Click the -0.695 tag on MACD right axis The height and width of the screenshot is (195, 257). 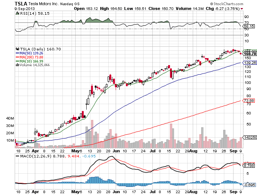click(x=249, y=185)
